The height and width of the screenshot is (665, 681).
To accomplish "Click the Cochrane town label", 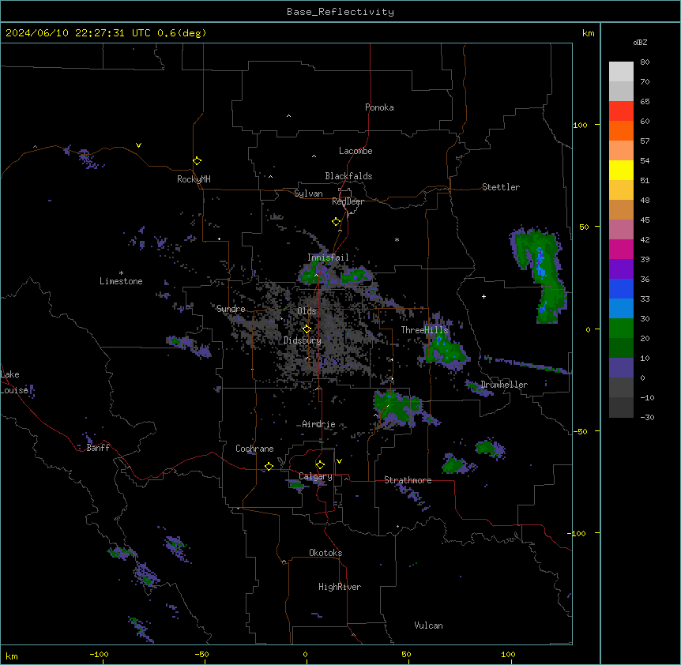I will point(254,449).
